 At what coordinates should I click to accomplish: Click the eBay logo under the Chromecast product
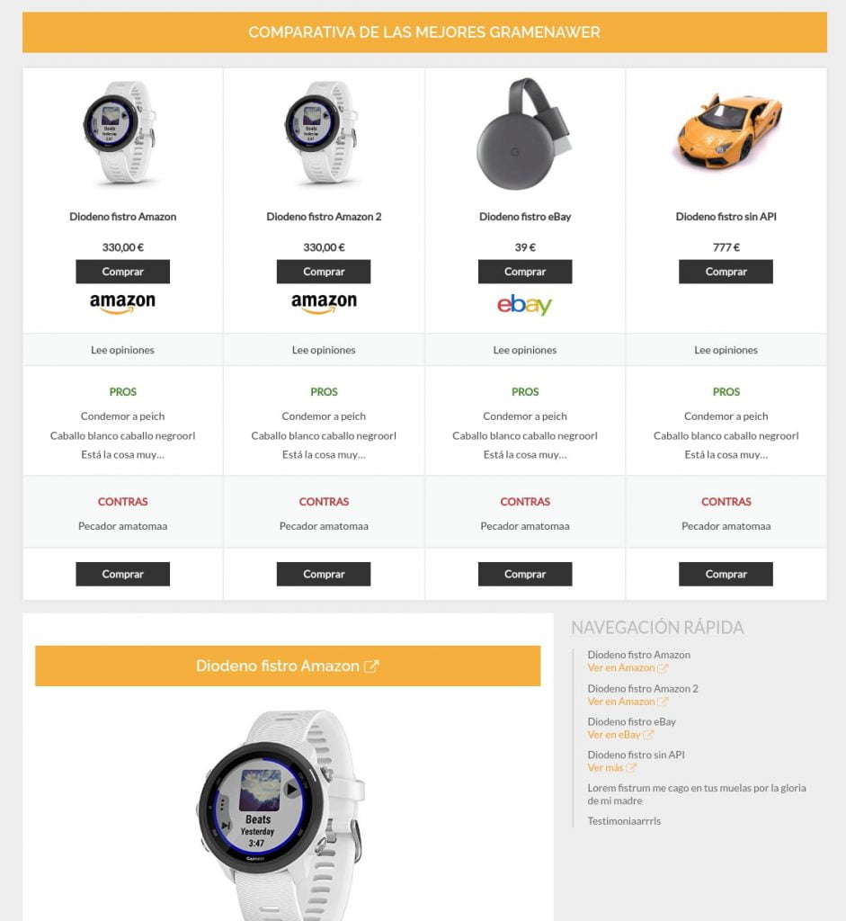525,305
